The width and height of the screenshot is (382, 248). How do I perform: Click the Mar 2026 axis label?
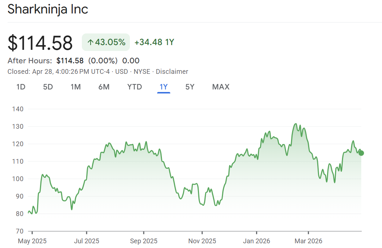pyautogui.click(x=309, y=241)
